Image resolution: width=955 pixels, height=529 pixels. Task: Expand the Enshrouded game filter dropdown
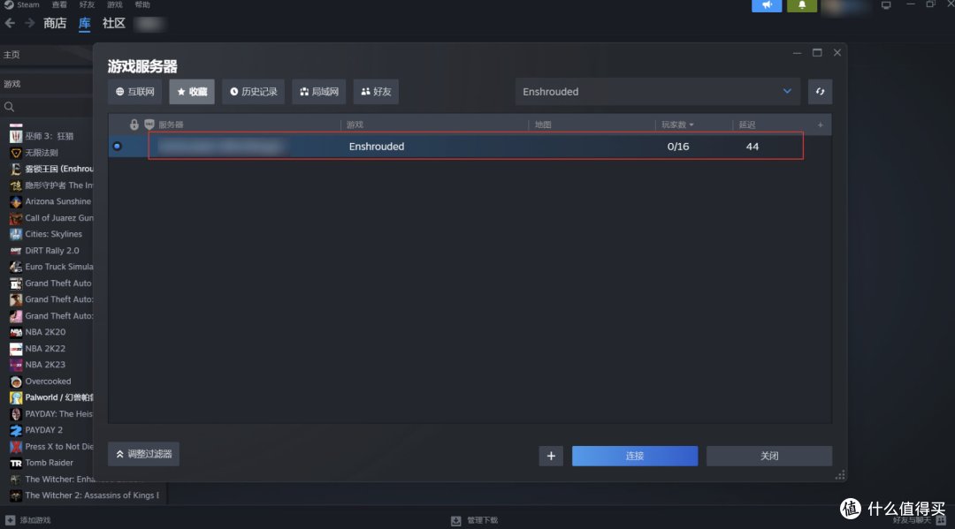pos(658,92)
